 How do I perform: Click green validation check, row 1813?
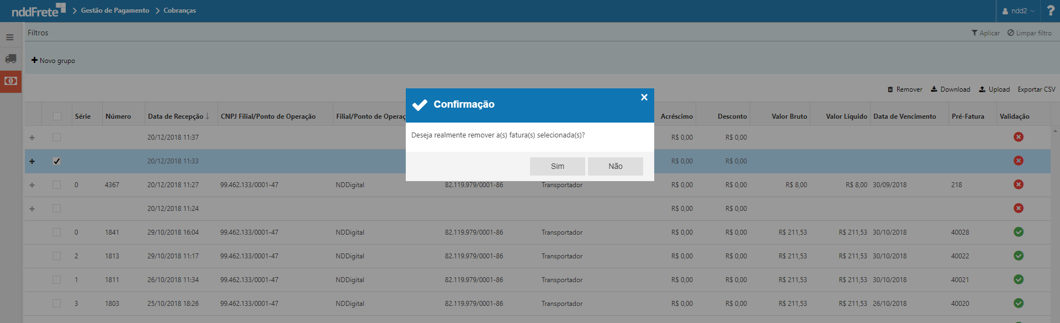pyautogui.click(x=1019, y=256)
